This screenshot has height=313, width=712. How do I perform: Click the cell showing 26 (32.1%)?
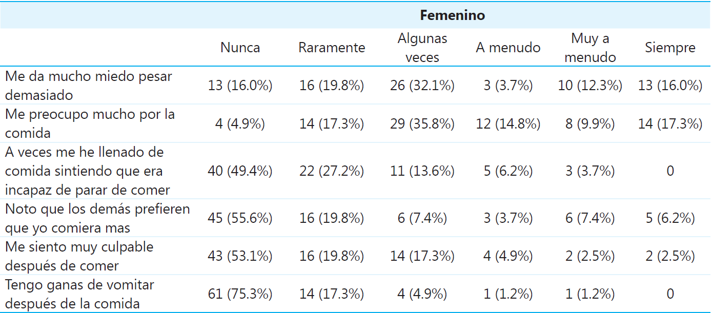click(422, 86)
